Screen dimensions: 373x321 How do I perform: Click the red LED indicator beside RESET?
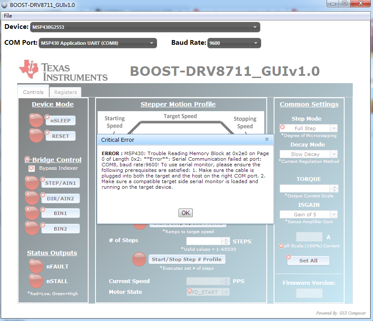36,136
